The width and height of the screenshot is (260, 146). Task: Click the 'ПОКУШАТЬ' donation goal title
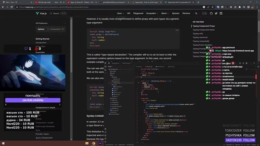pyautogui.click(x=33, y=96)
